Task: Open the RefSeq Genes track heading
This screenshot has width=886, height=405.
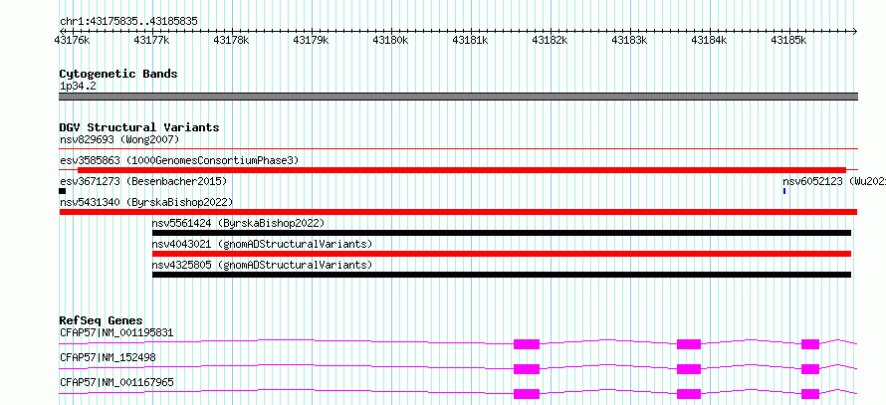Action: tap(102, 320)
